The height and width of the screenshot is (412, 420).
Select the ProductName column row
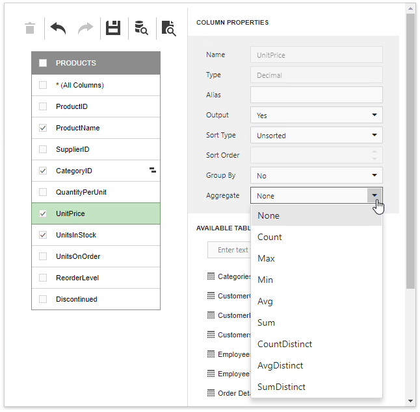pos(96,128)
